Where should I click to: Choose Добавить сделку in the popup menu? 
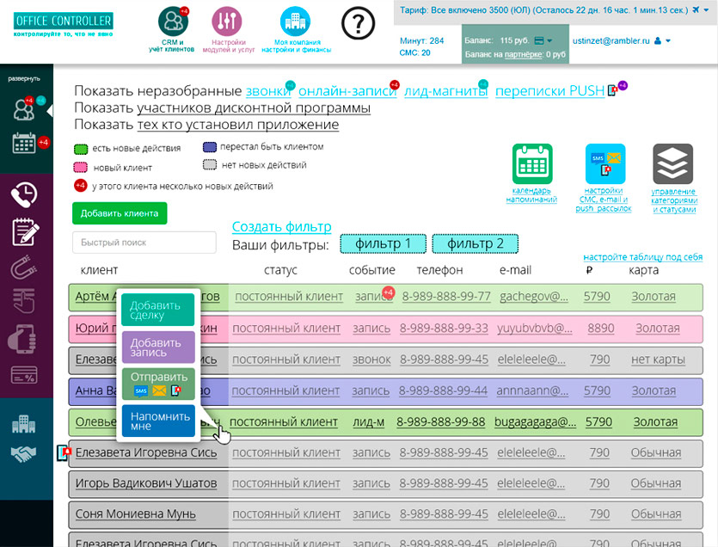pos(157,310)
